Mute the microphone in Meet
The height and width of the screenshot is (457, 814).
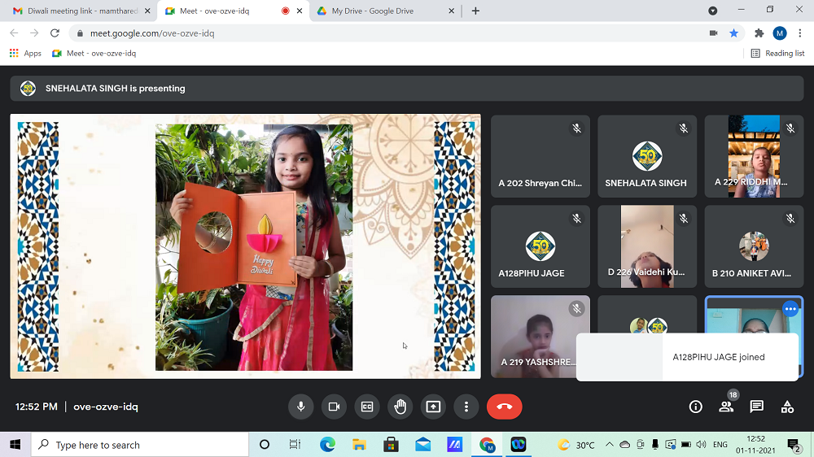tap(301, 407)
